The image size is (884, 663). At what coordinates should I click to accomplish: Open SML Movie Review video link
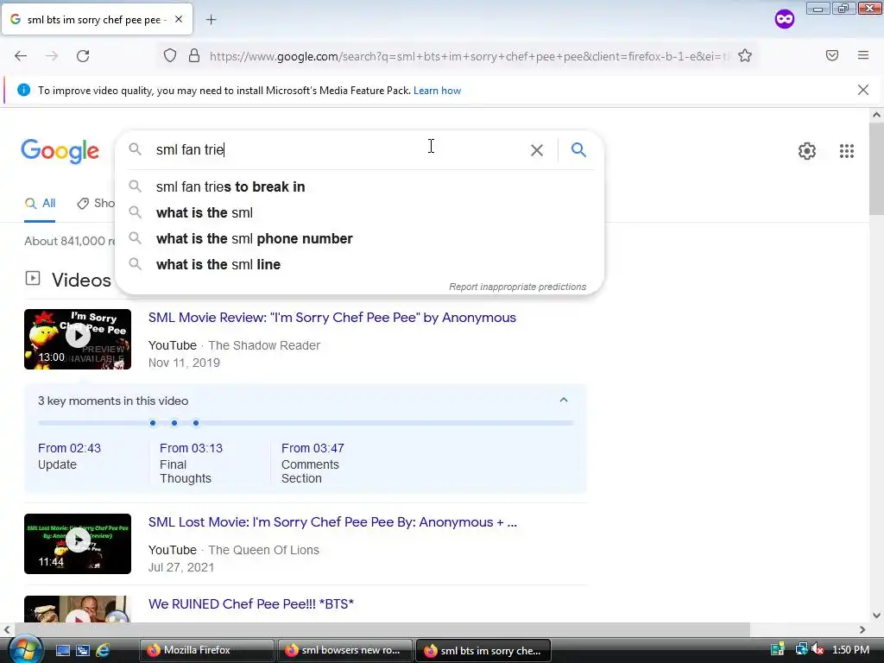(x=332, y=318)
